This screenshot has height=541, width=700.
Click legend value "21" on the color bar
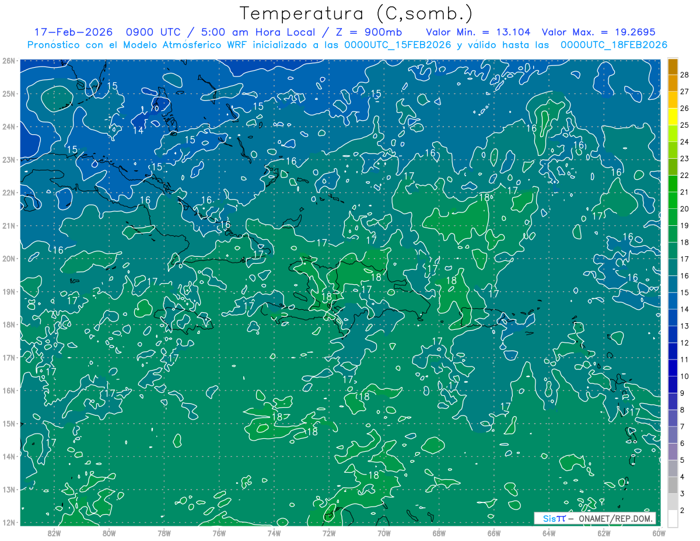(684, 192)
